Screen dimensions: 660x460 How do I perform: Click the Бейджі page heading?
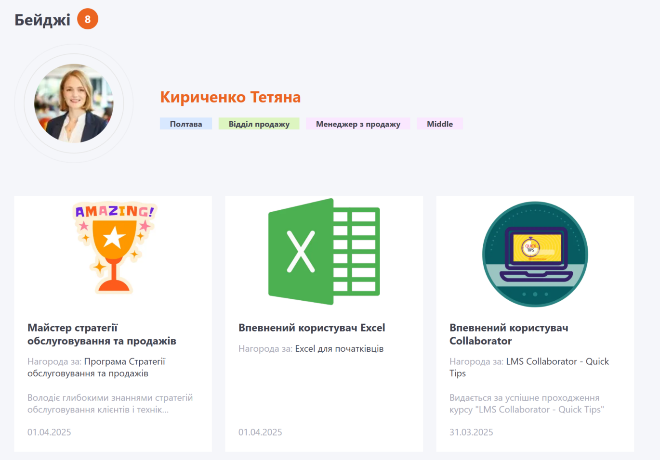click(x=42, y=20)
